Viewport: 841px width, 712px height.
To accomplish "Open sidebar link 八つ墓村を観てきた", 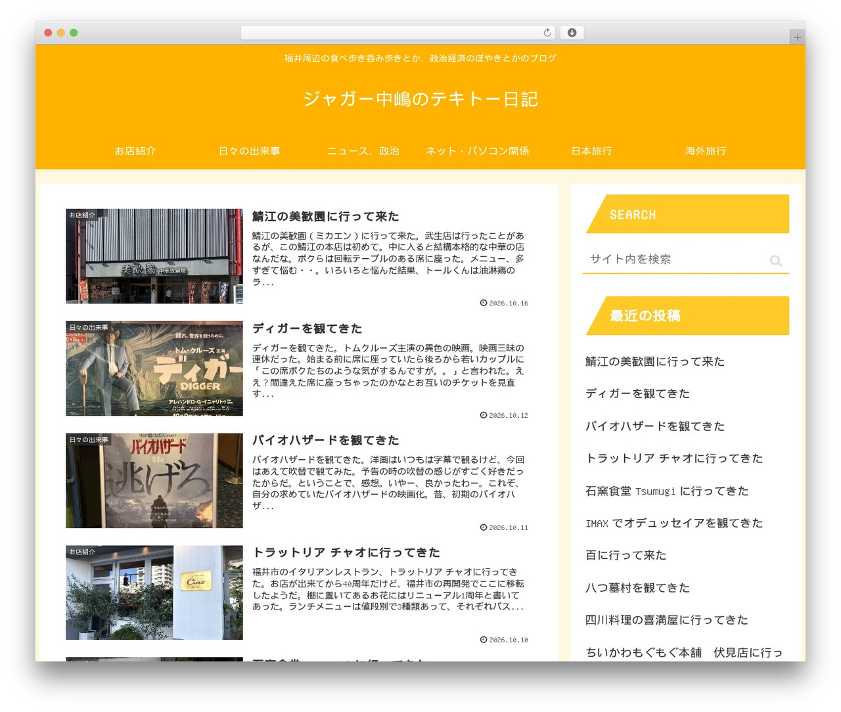I will (x=637, y=588).
